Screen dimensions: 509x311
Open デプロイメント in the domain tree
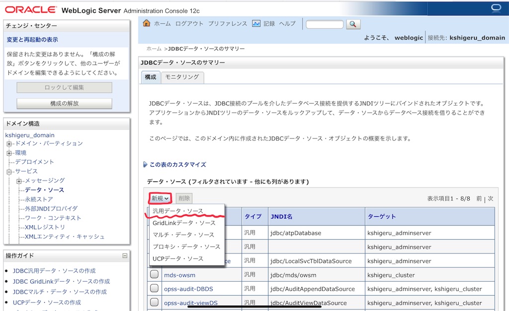34,162
